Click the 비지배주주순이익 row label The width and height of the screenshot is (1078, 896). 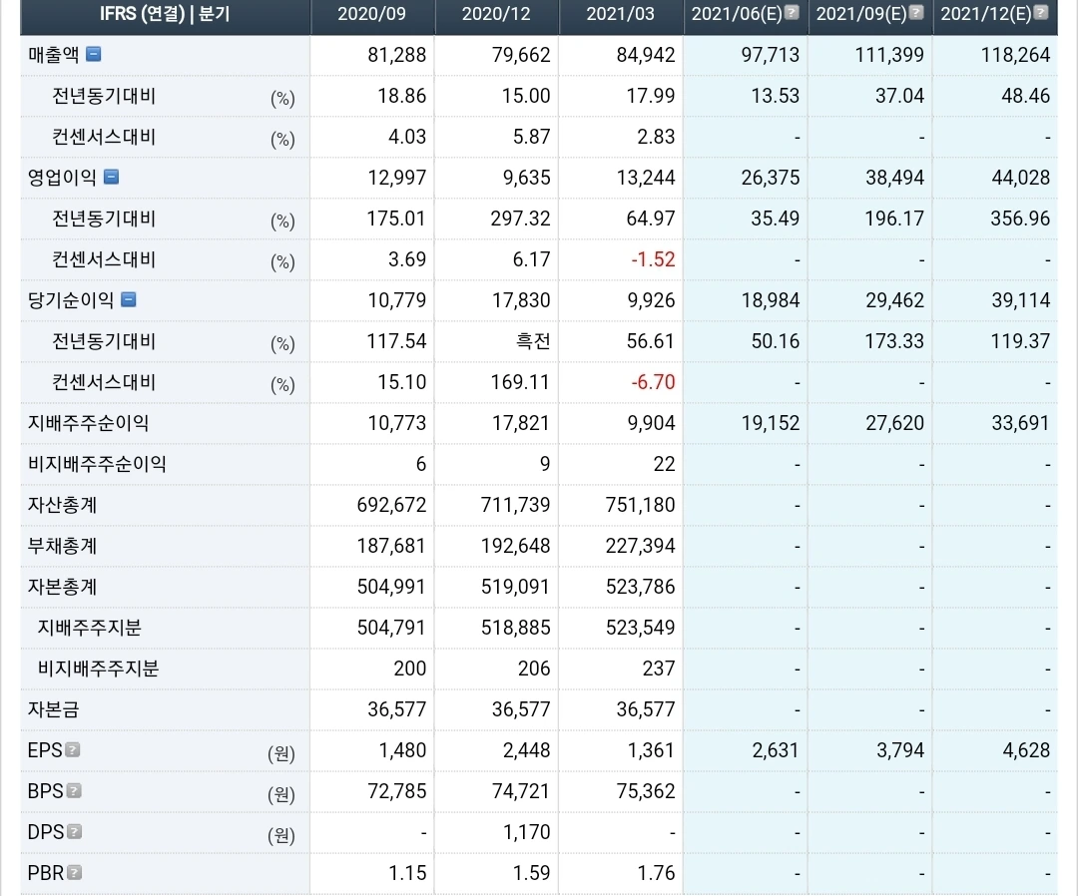pos(97,464)
